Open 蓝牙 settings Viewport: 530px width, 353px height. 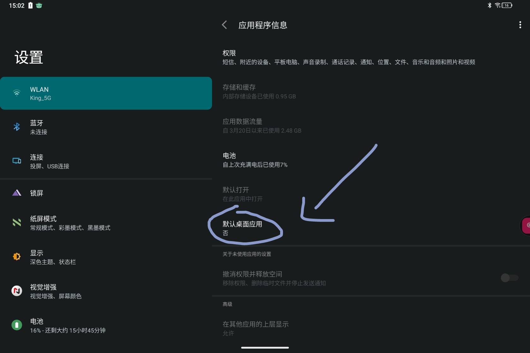[x=106, y=127]
